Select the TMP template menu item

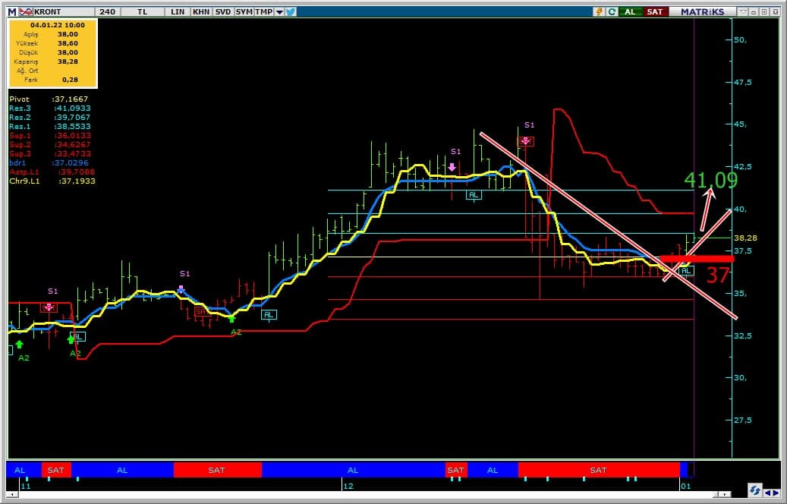pyautogui.click(x=263, y=12)
